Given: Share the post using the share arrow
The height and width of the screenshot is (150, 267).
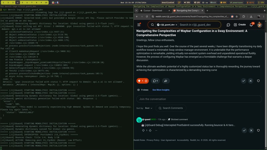Looking at the screenshot, I should (x=166, y=81).
